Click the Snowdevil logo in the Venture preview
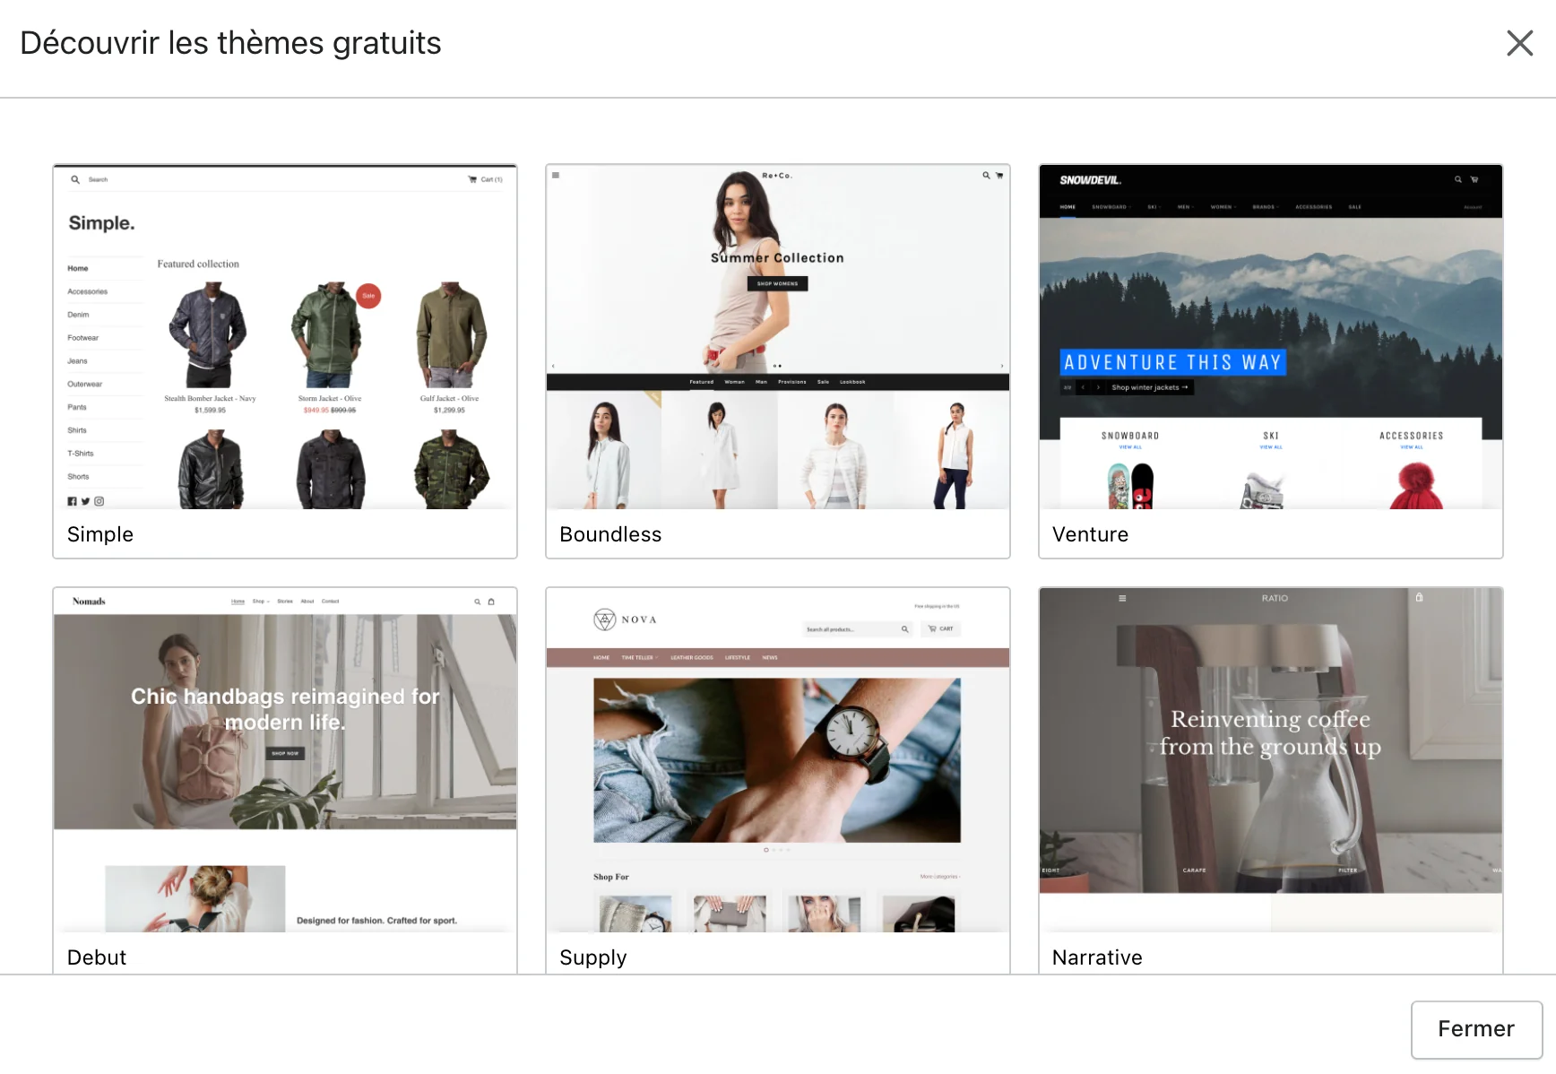This screenshot has width=1556, height=1074. tap(1090, 180)
